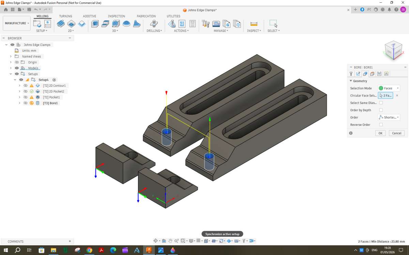Switch to the ADDITIVE tab
This screenshot has height=255, width=409.
[90, 16]
